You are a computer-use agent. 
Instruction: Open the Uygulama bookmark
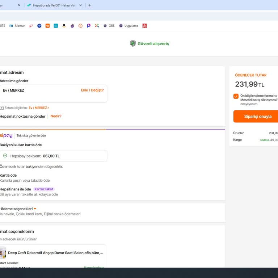point(129,26)
